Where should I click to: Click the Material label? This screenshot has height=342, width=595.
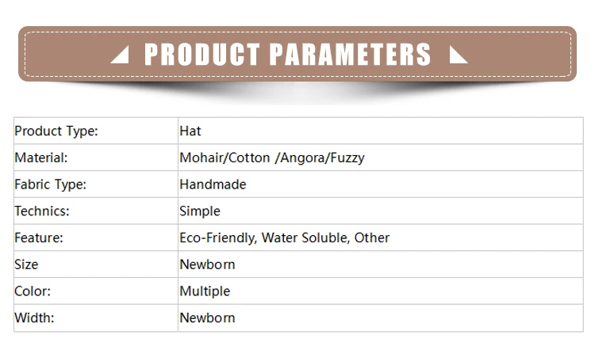[41, 158]
